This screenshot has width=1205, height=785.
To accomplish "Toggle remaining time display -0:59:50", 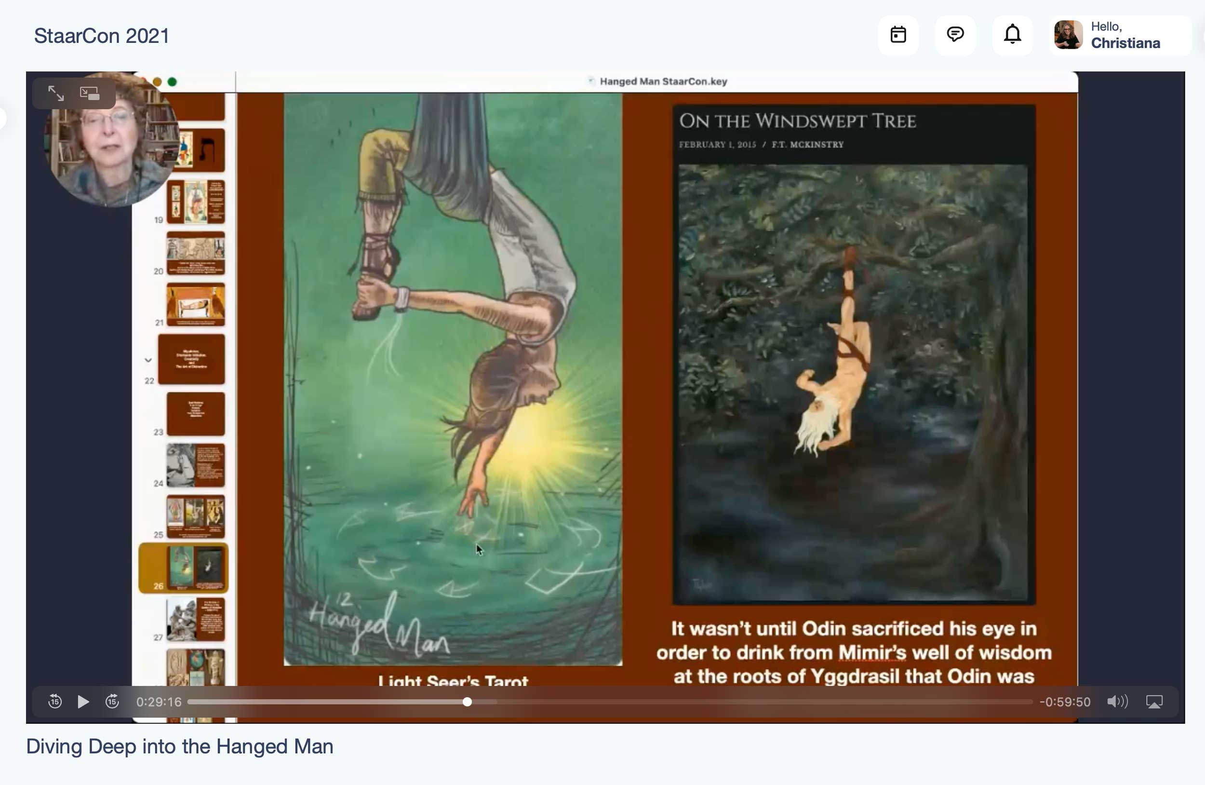I will (1065, 702).
